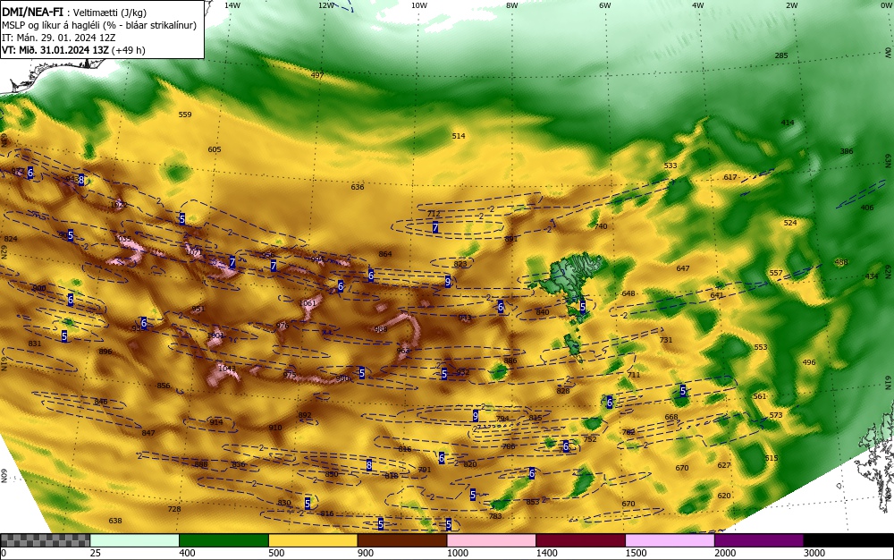
Task: Click the 605 map value
Action: 214,149
